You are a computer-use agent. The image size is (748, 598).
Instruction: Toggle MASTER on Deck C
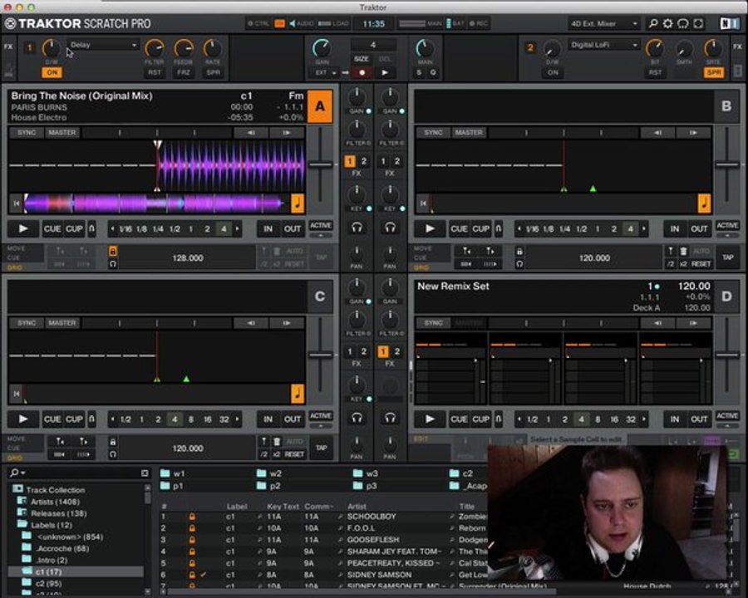coord(62,323)
